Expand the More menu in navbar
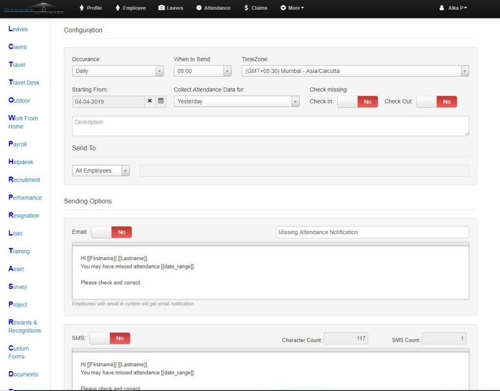Image resolution: width=500 pixels, height=391 pixels. point(292,8)
